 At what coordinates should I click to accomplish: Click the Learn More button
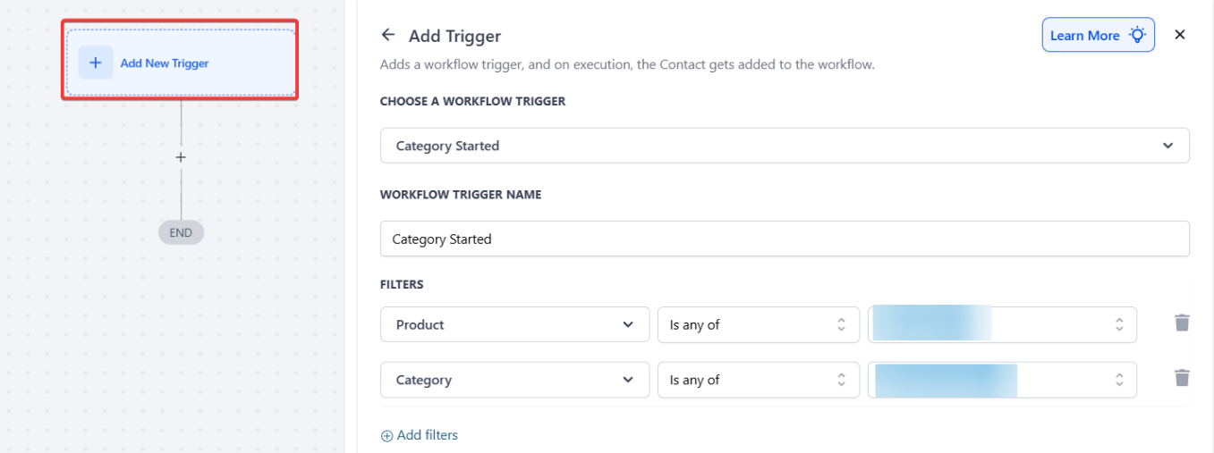point(1085,36)
